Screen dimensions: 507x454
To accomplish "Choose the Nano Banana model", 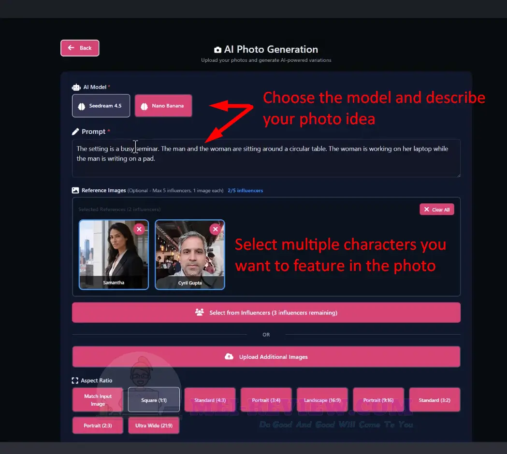I will [163, 106].
